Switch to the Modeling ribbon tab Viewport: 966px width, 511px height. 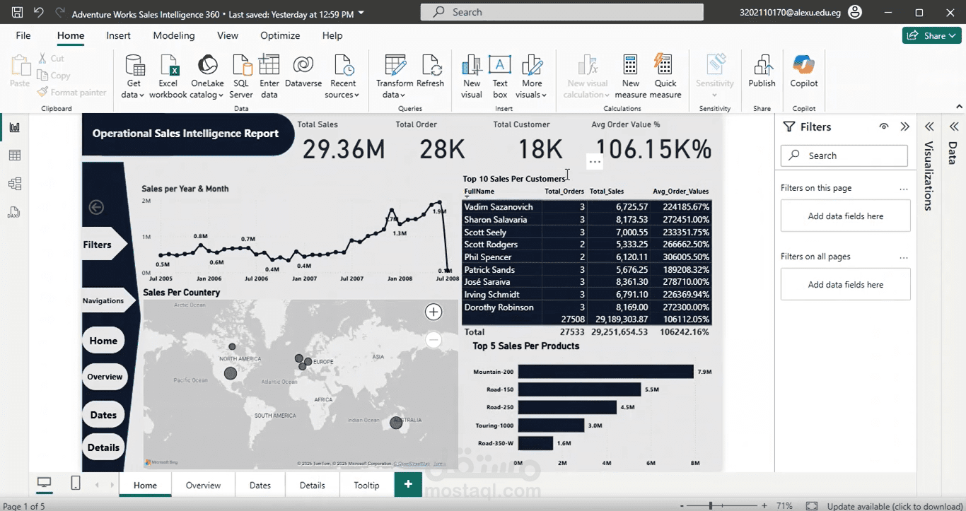[x=173, y=35]
